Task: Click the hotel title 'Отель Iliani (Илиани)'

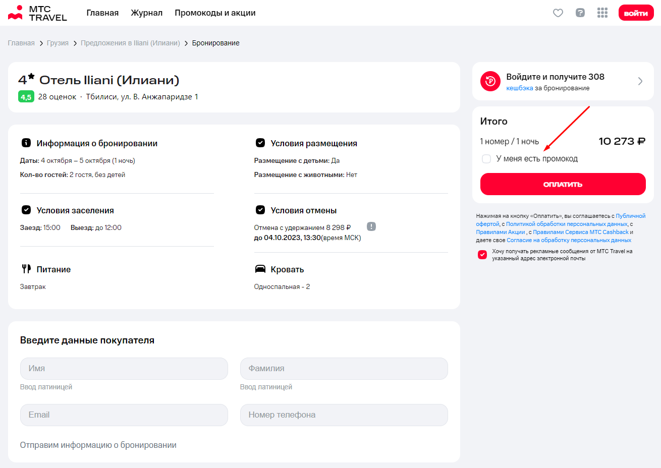Action: pyautogui.click(x=109, y=80)
